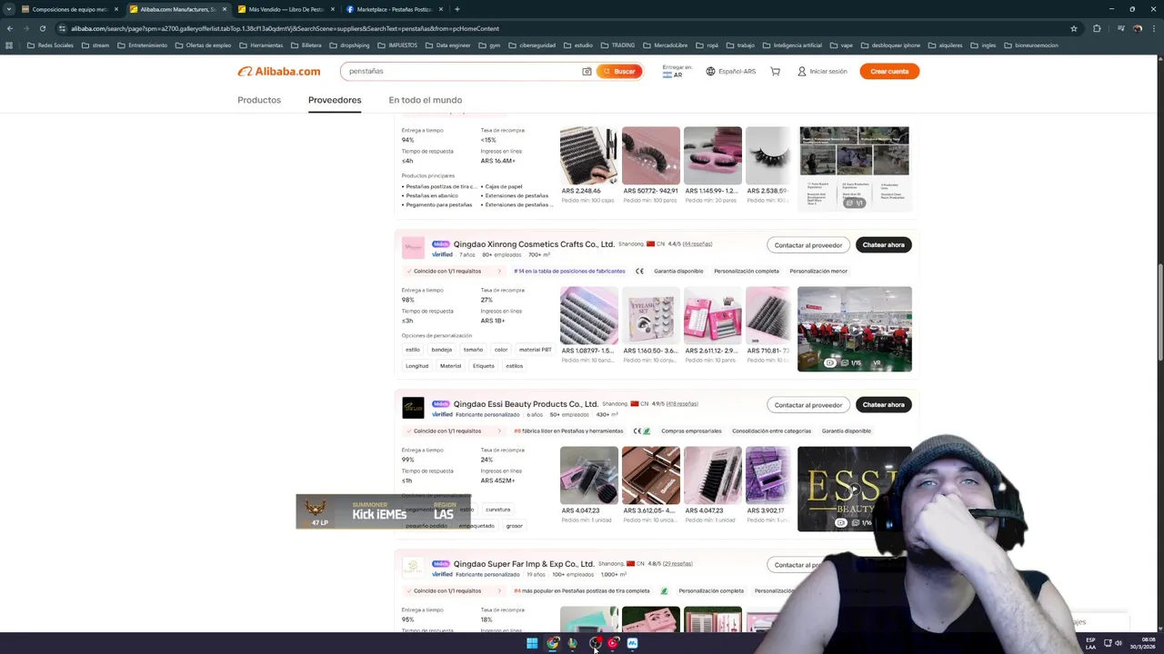Open the Xinrong factory floor video thumbnail
Image resolution: width=1164 pixels, height=654 pixels.
coord(854,329)
